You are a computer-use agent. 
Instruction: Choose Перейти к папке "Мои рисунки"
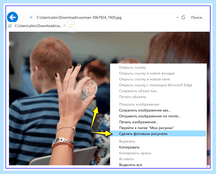pyautogui.click(x=146, y=128)
